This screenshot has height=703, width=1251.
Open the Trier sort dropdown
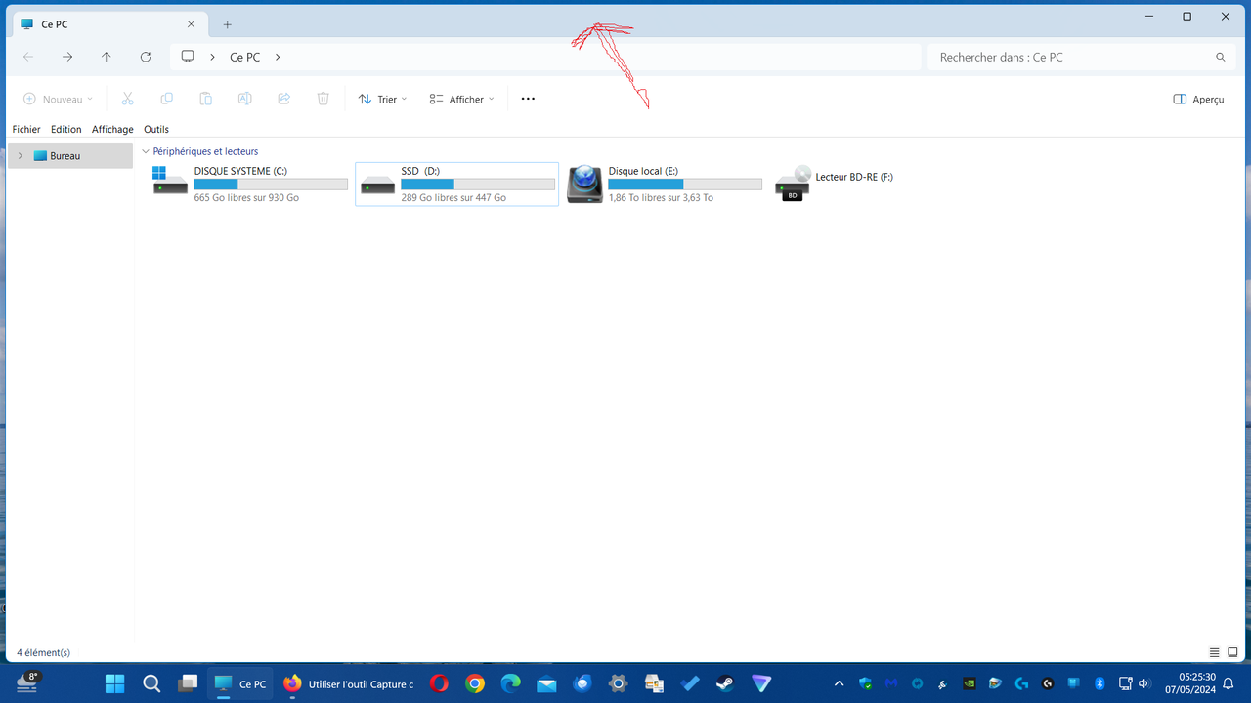pos(381,98)
